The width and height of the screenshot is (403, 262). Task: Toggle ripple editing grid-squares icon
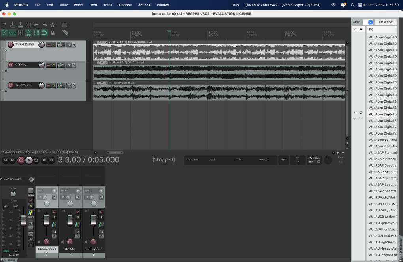(21, 33)
